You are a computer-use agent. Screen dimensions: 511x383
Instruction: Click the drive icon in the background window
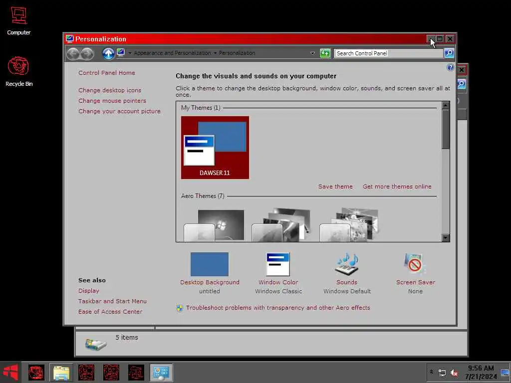96,344
